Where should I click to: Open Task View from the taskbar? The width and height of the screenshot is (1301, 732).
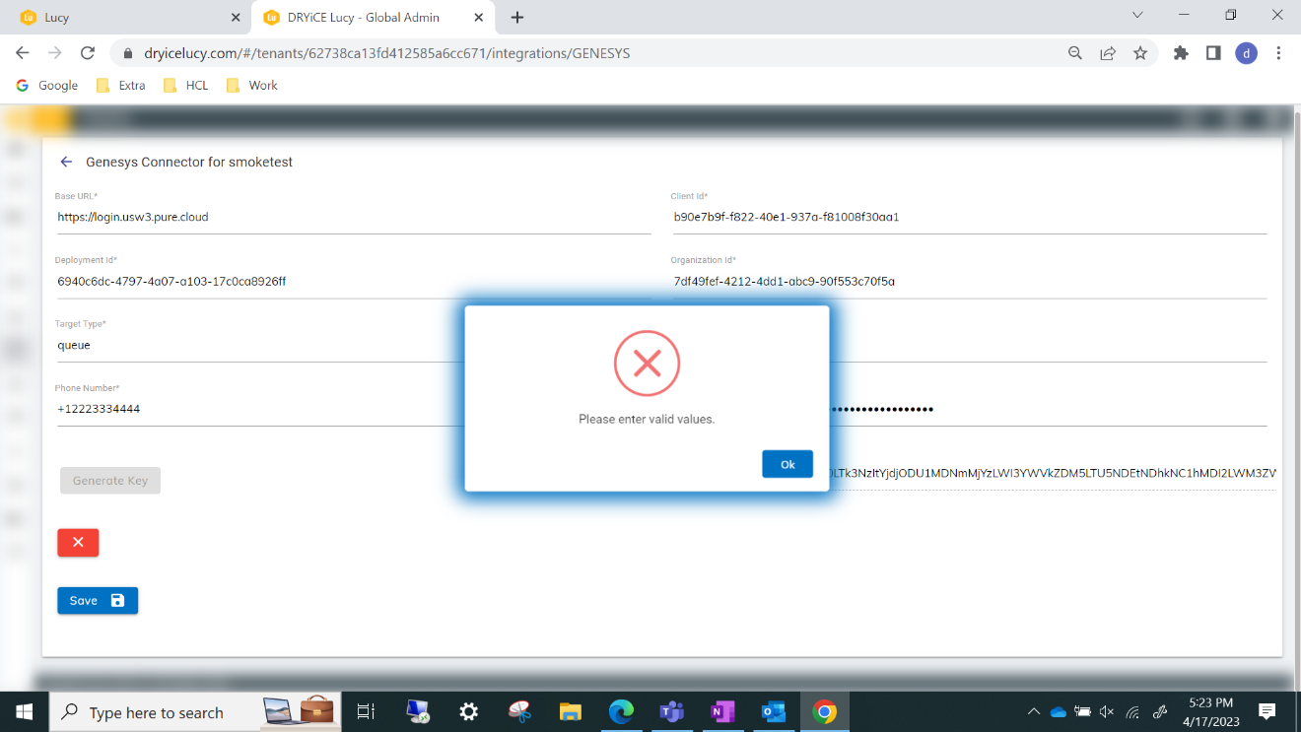(366, 711)
